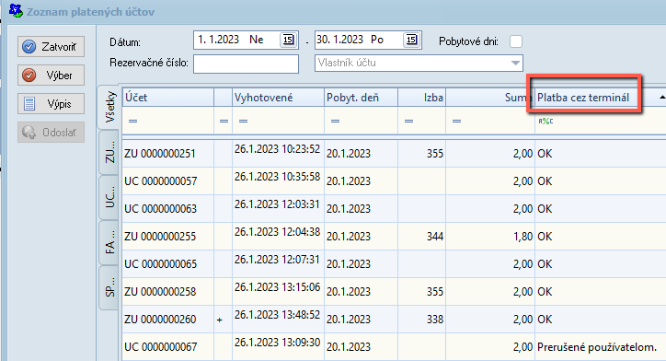666x361 pixels.
Task: Toggle the Pobytové dni checkbox
Action: [x=516, y=41]
